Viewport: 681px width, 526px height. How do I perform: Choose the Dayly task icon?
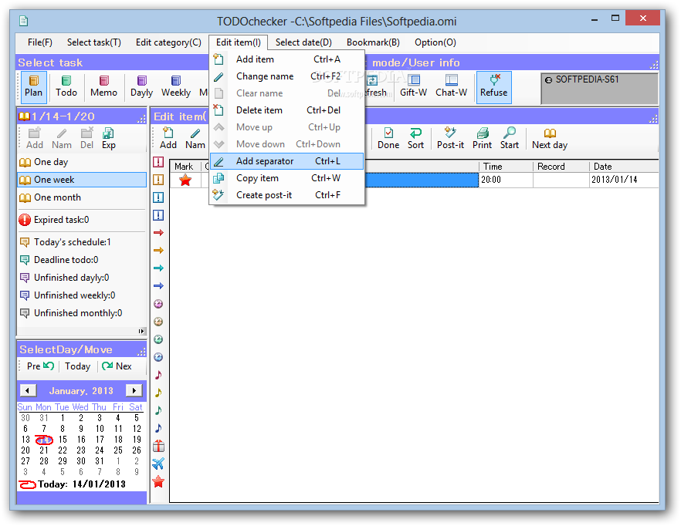141,87
